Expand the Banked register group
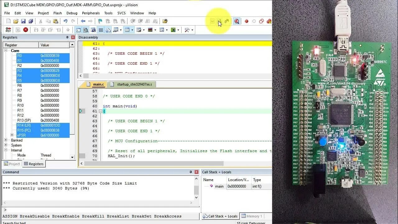This screenshot has width=398, height=224. [6, 140]
